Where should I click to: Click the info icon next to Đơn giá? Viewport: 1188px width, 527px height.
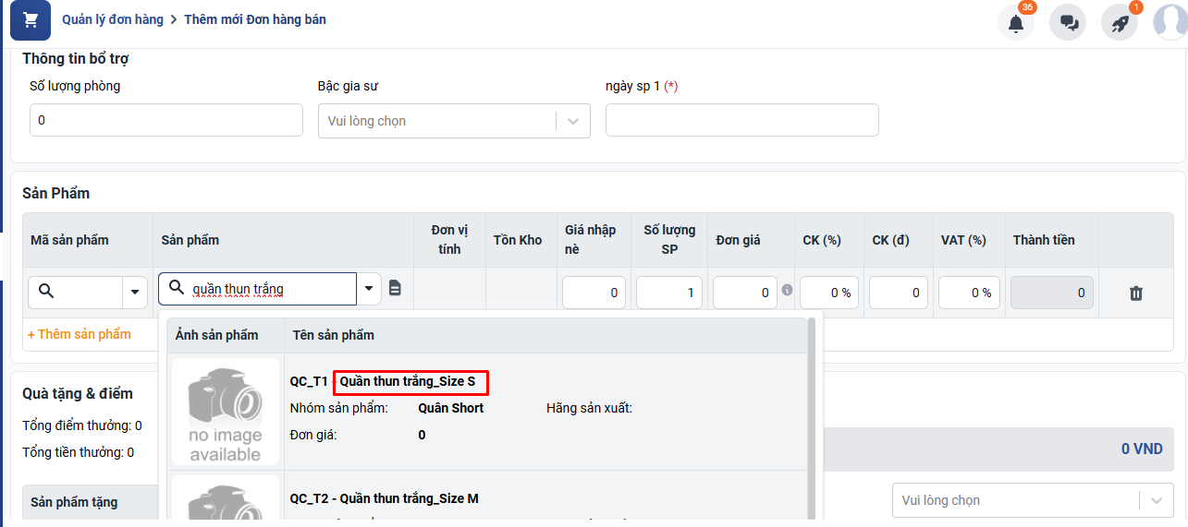pos(787,290)
